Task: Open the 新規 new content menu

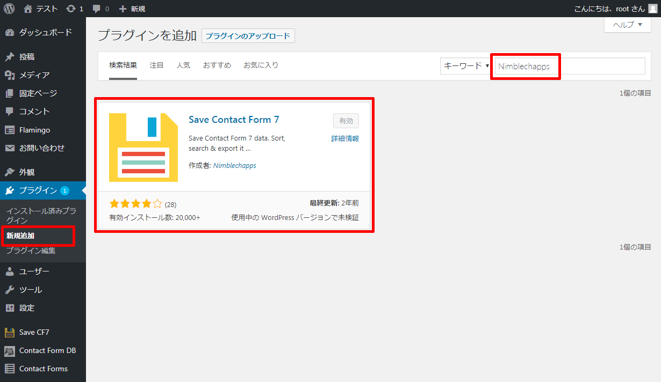Action: point(132,9)
